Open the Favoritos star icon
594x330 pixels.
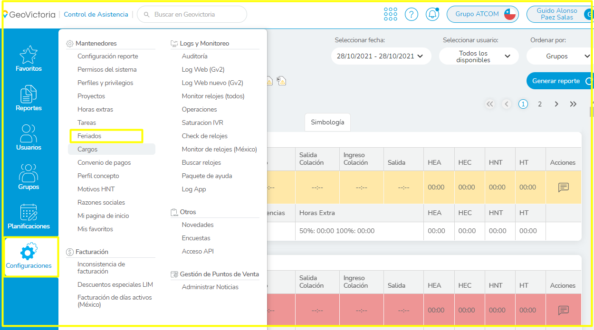29,56
